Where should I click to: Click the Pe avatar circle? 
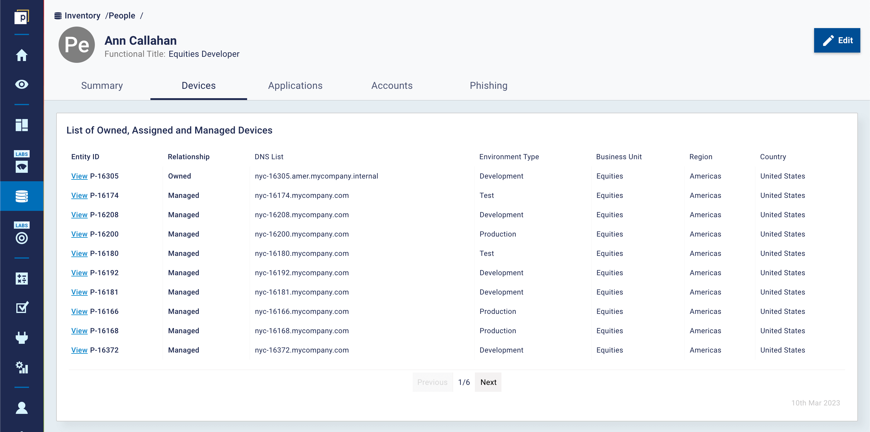point(77,45)
